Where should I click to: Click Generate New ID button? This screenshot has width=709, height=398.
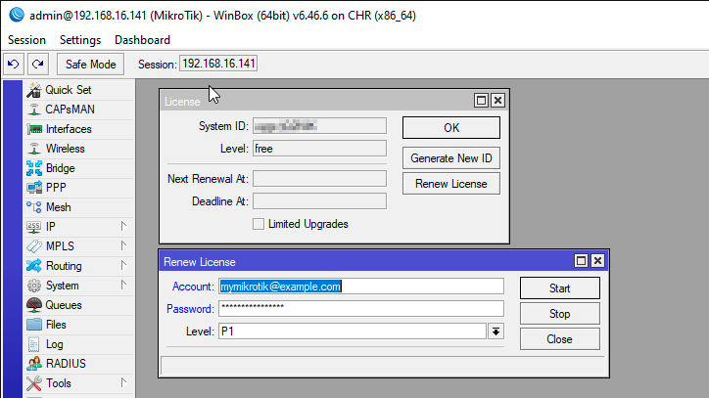click(451, 158)
